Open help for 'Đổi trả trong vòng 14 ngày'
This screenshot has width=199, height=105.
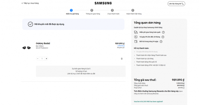click(x=161, y=41)
